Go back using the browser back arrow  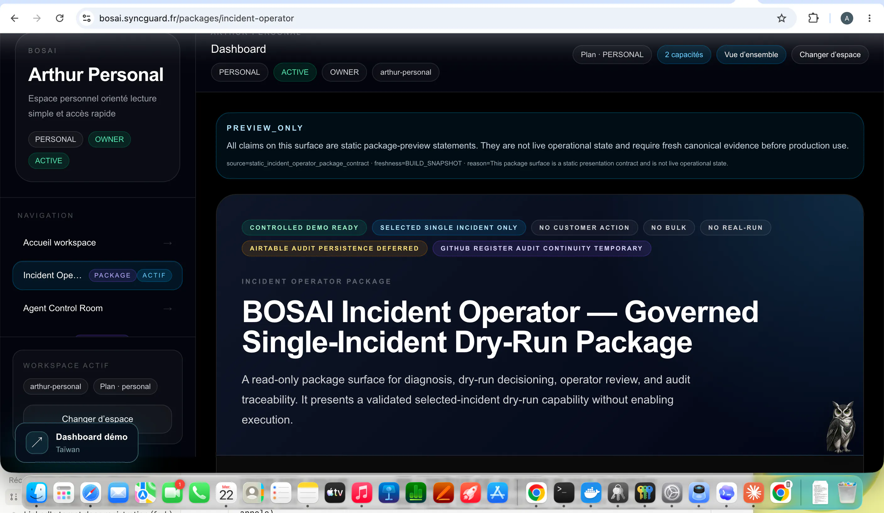(14, 18)
